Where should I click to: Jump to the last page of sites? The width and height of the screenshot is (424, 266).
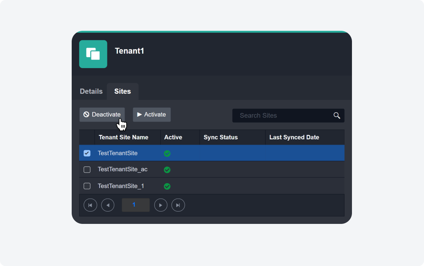tap(178, 205)
